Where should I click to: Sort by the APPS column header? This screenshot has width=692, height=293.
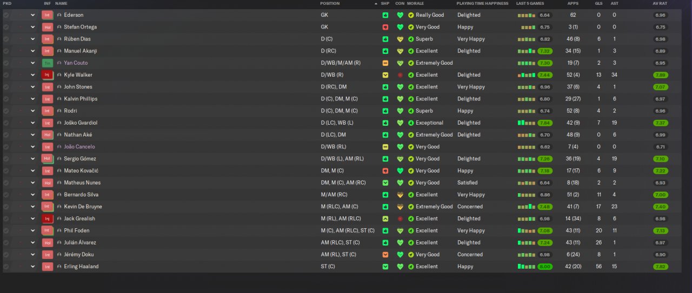(x=573, y=3)
